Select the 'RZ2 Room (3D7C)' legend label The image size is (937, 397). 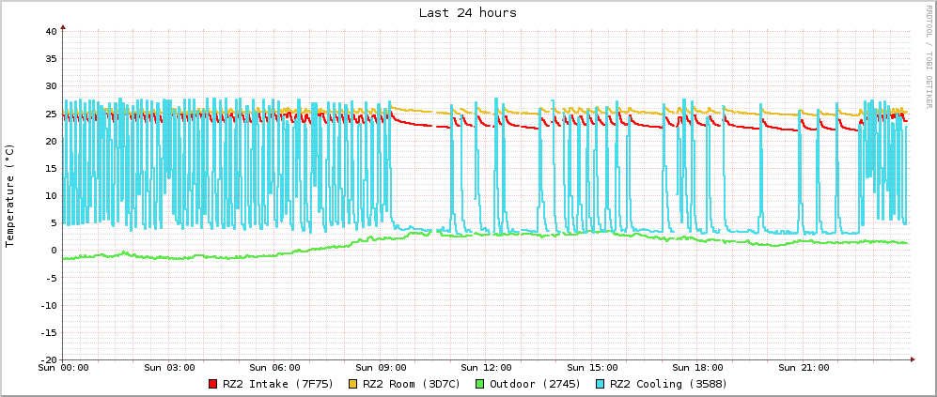pyautogui.click(x=411, y=384)
